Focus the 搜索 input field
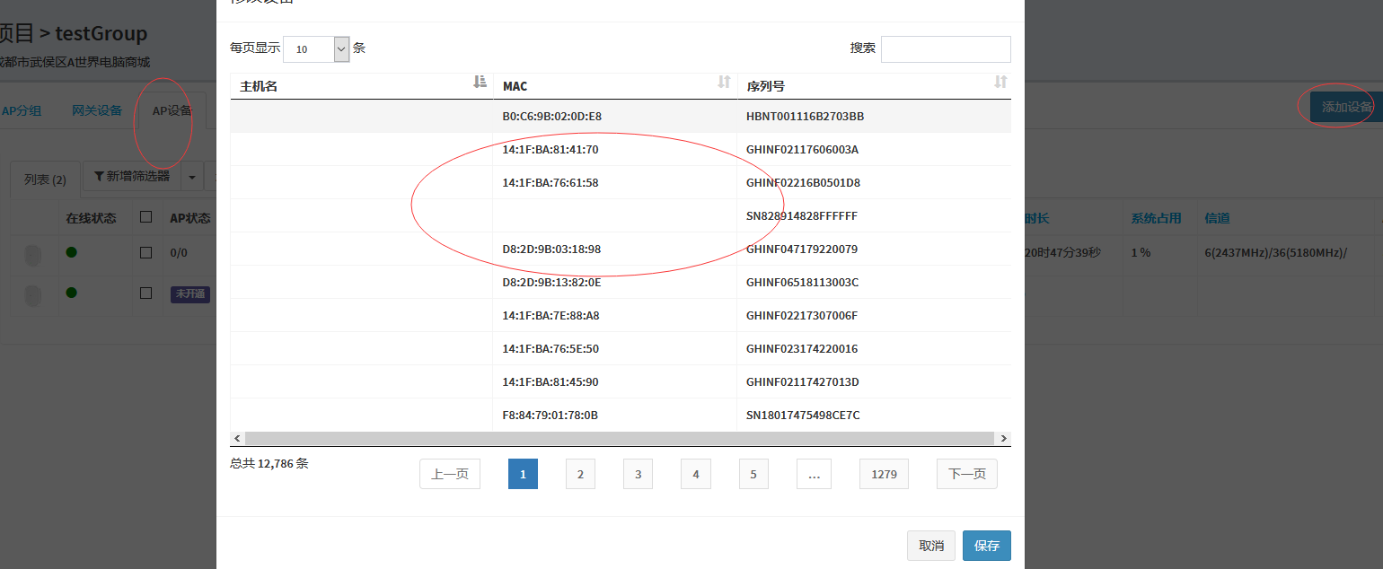Screen dimensions: 1383x569 [946, 49]
